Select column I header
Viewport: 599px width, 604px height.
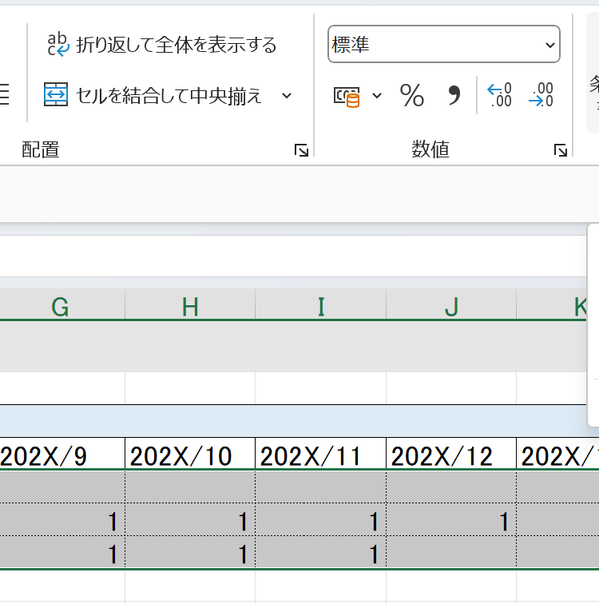point(320,306)
